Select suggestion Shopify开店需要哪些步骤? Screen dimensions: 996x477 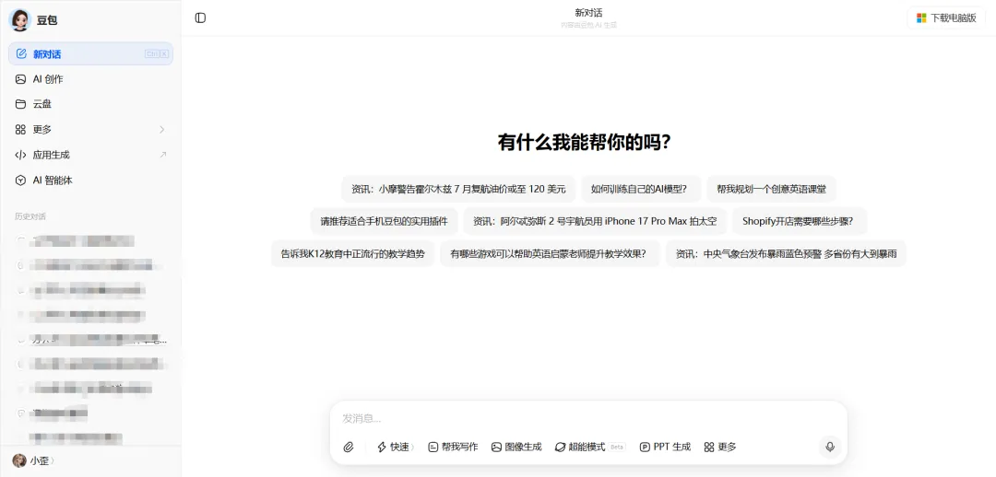[x=799, y=221]
